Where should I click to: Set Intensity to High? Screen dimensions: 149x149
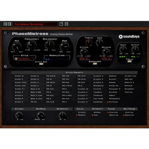click(95, 115)
